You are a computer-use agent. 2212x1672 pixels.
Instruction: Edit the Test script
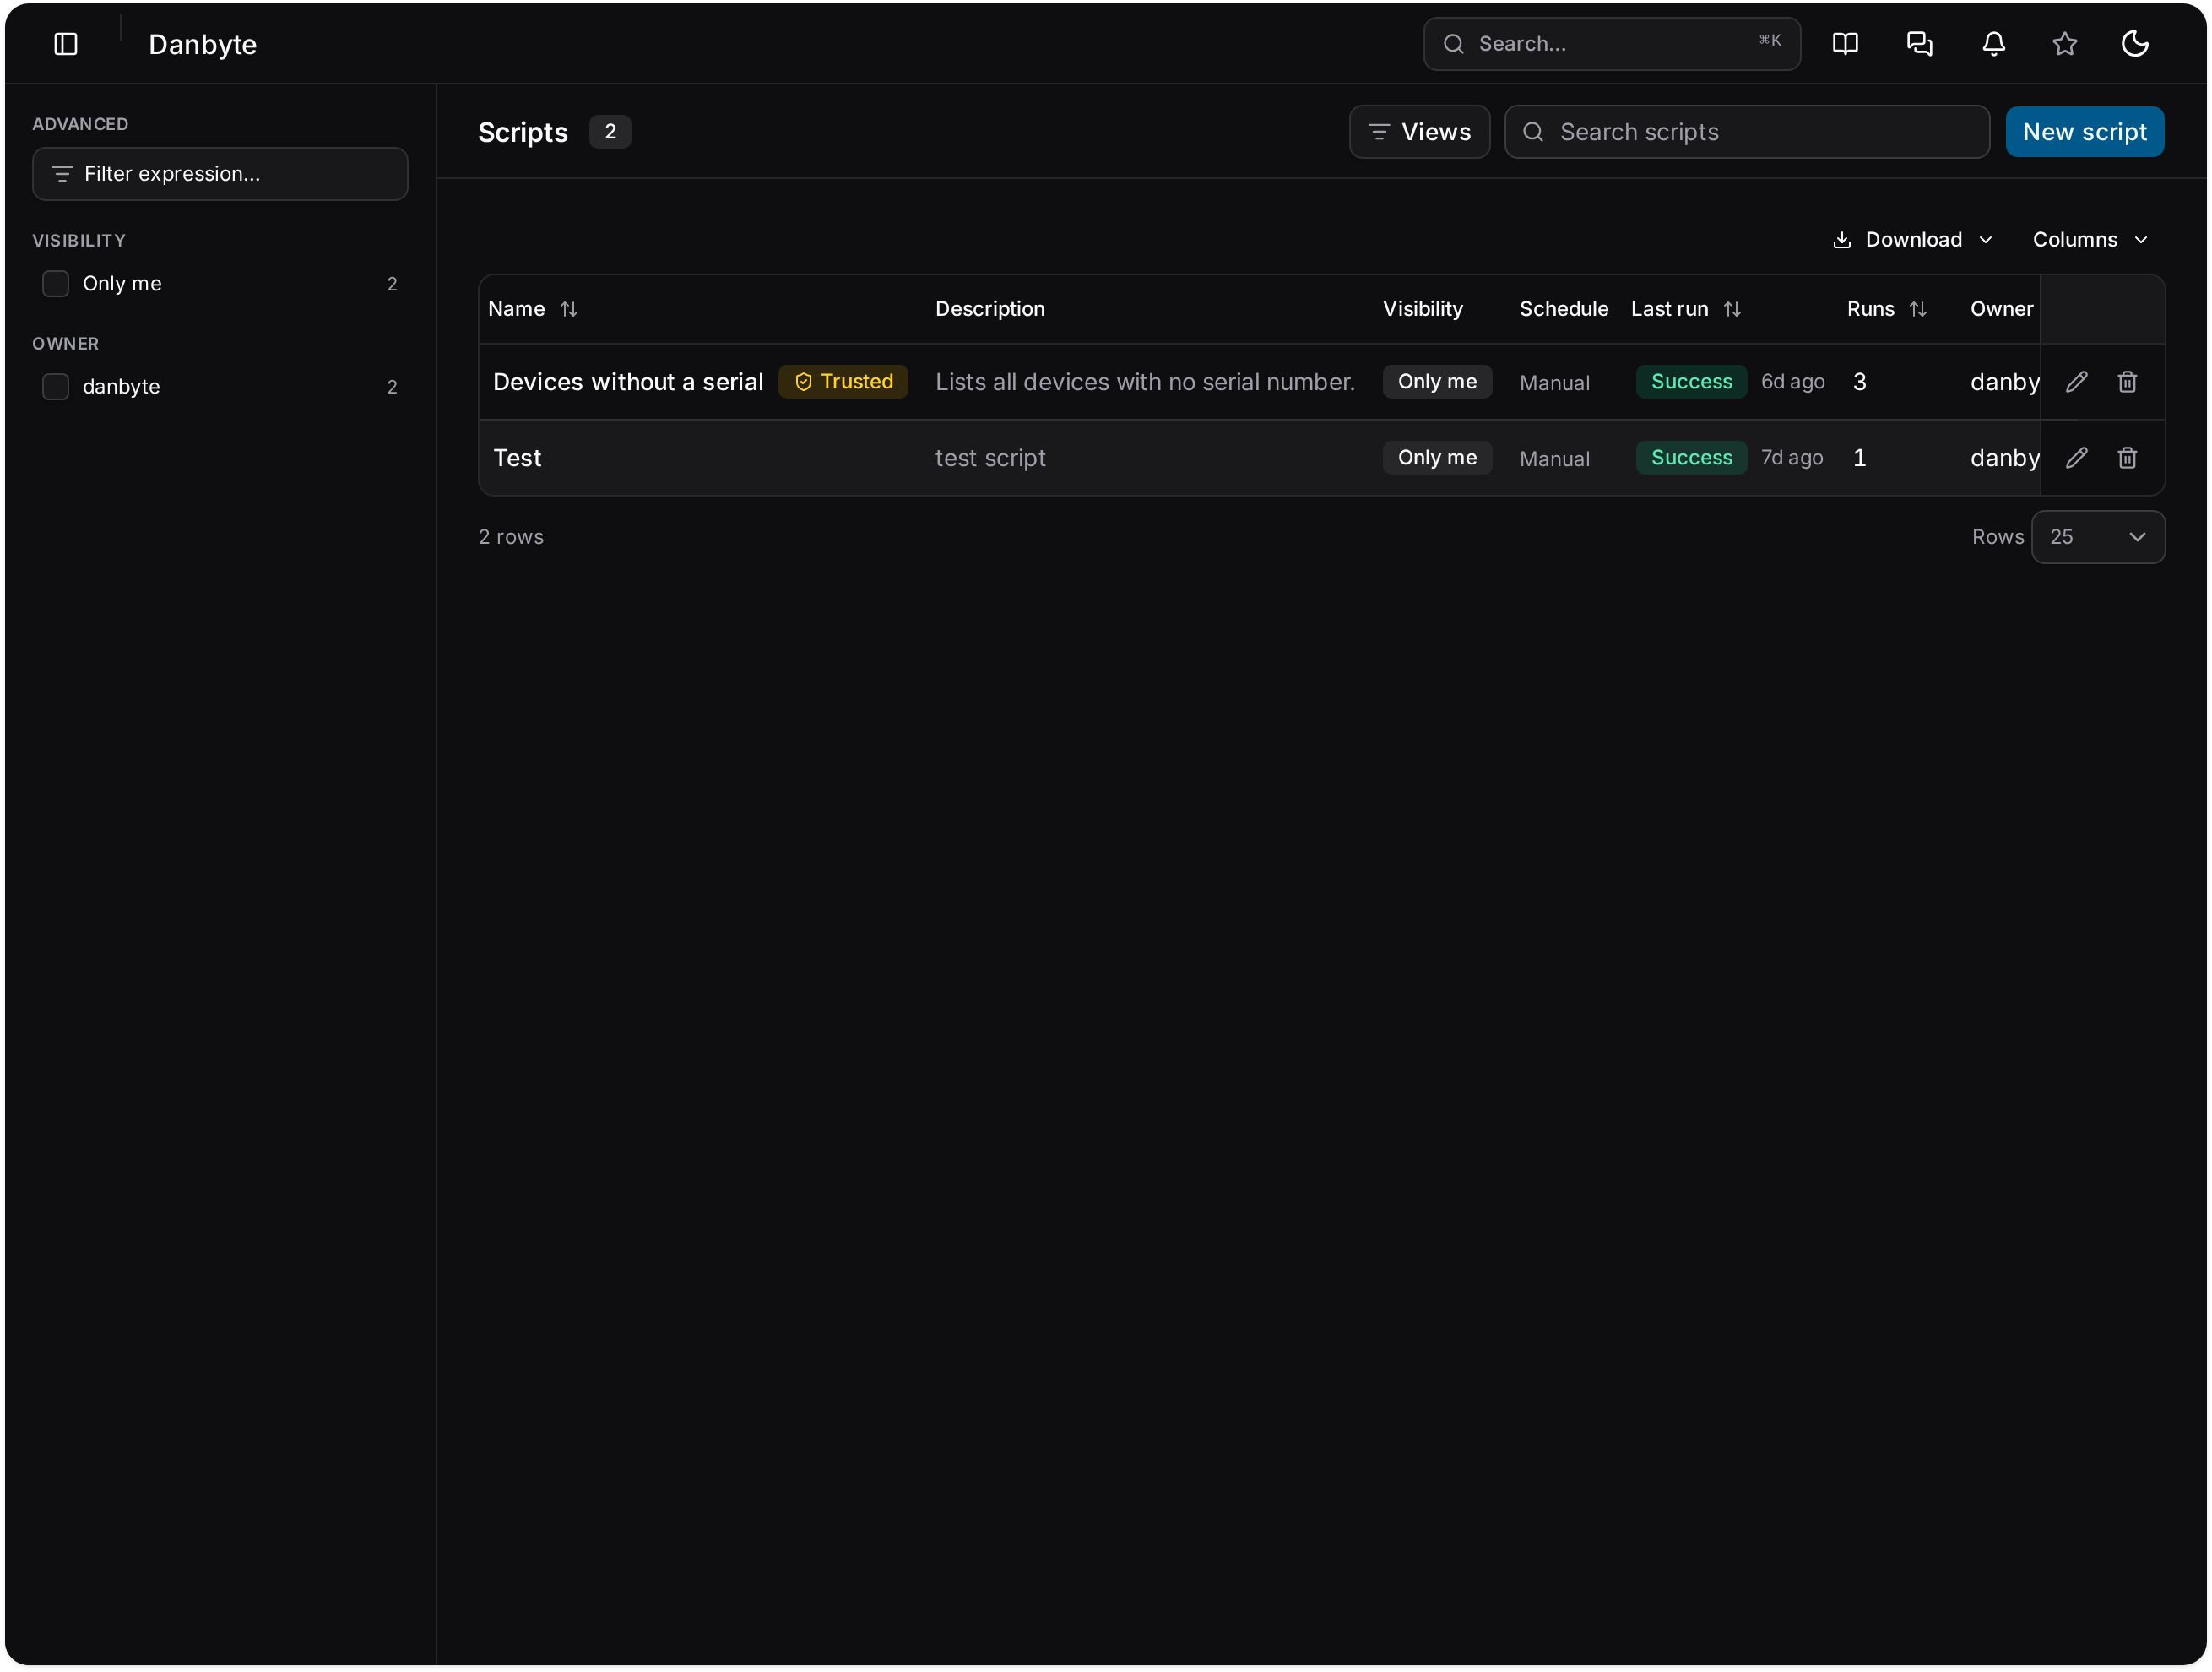coord(2077,457)
